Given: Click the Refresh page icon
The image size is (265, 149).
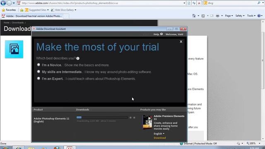Looking at the screenshot, I should 194,3.
